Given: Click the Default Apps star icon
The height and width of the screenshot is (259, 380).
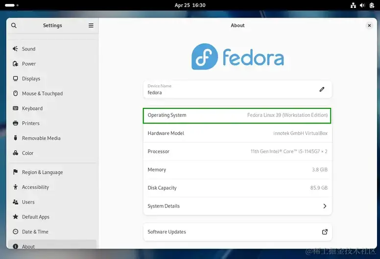Looking at the screenshot, I should (15, 217).
